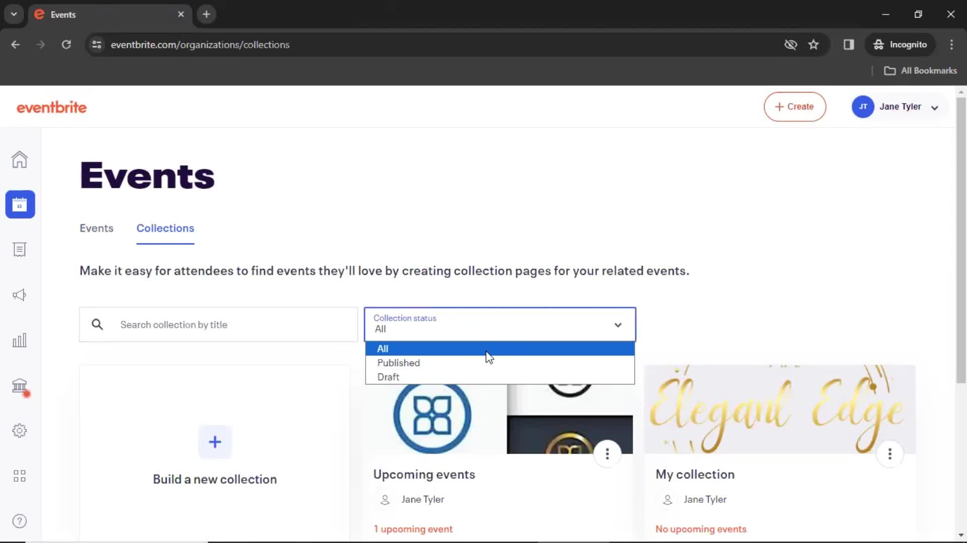Click the Elegant Edge collection image
This screenshot has height=543, width=967.
coord(780,409)
